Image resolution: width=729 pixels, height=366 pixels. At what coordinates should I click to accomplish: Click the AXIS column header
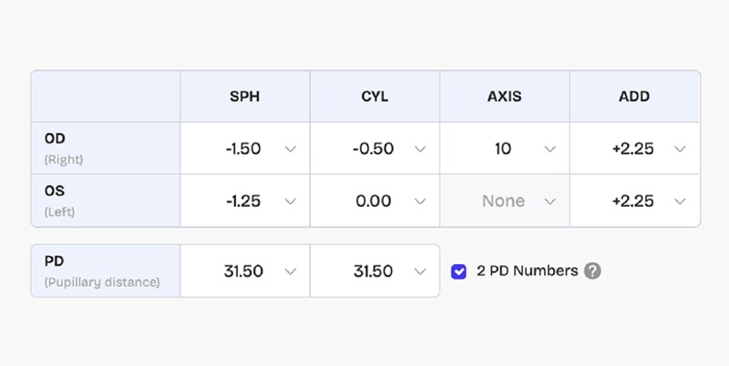click(x=504, y=97)
